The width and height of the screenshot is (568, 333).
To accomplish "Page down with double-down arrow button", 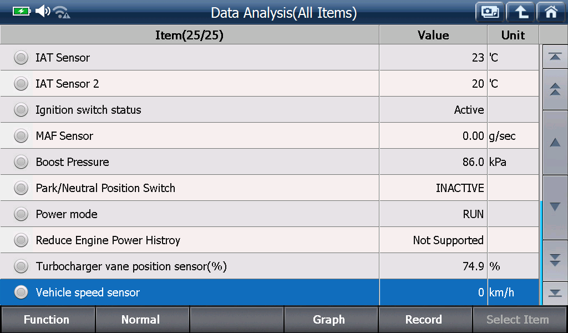I will tap(555, 260).
